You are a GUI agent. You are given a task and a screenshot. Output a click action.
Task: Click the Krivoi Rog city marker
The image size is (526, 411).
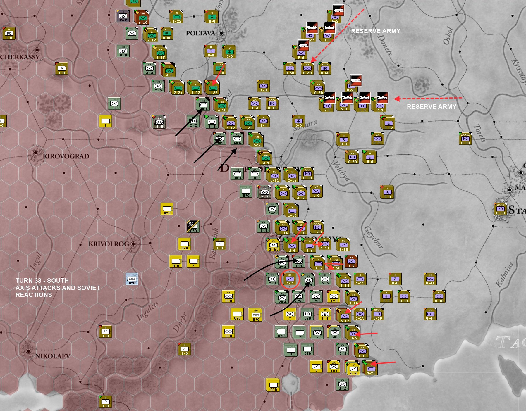click(x=133, y=244)
